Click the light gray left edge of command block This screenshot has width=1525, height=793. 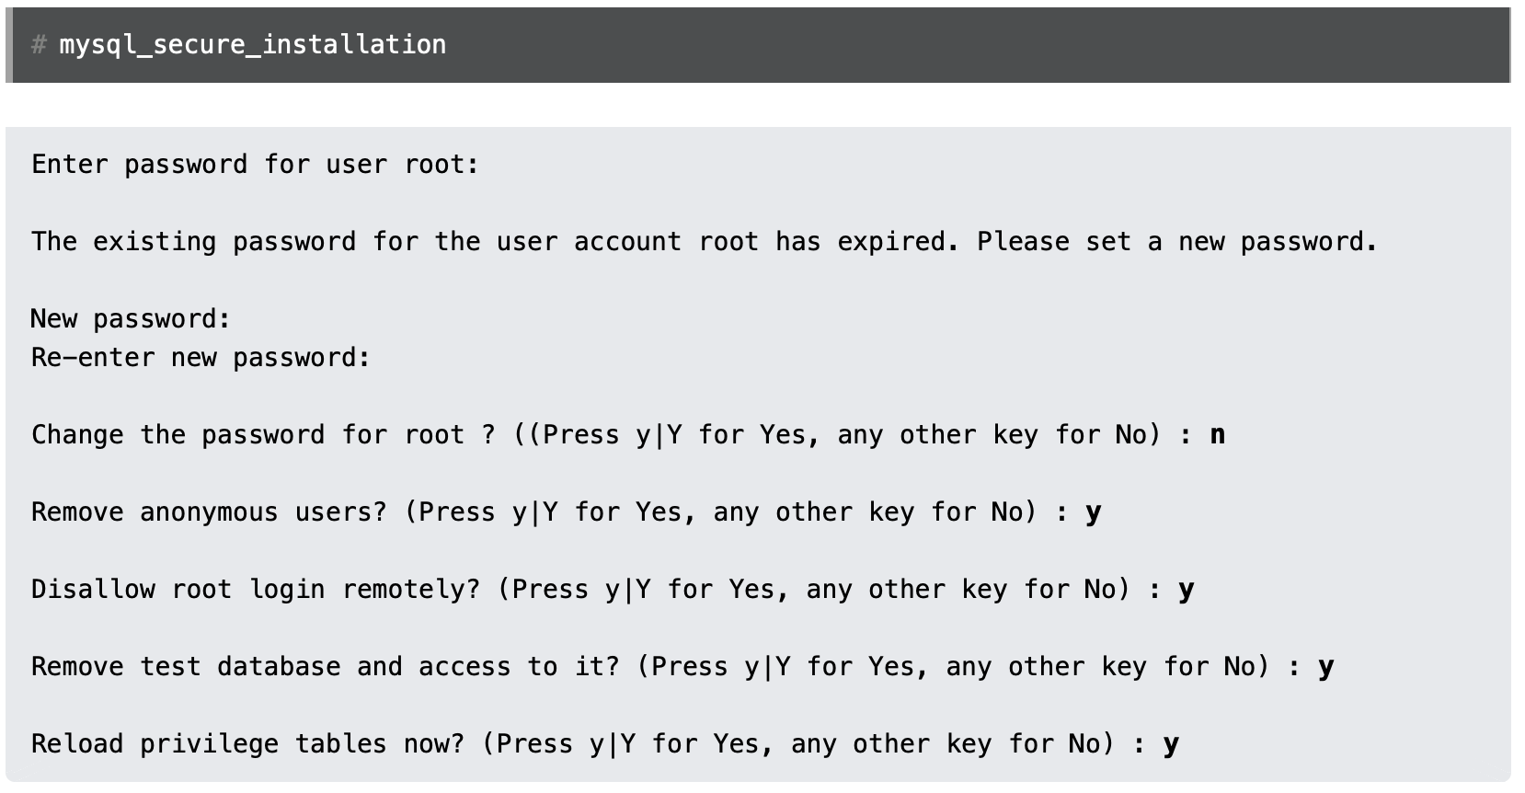point(9,44)
